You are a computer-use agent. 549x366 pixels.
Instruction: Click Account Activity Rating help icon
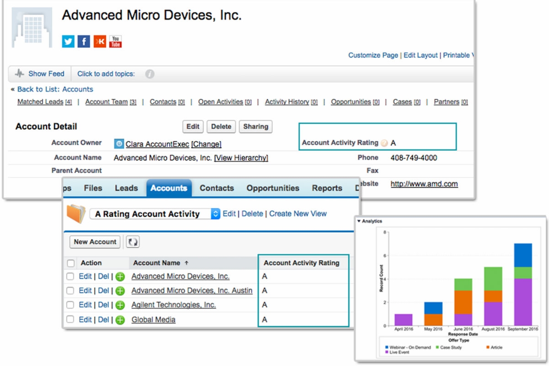(384, 143)
